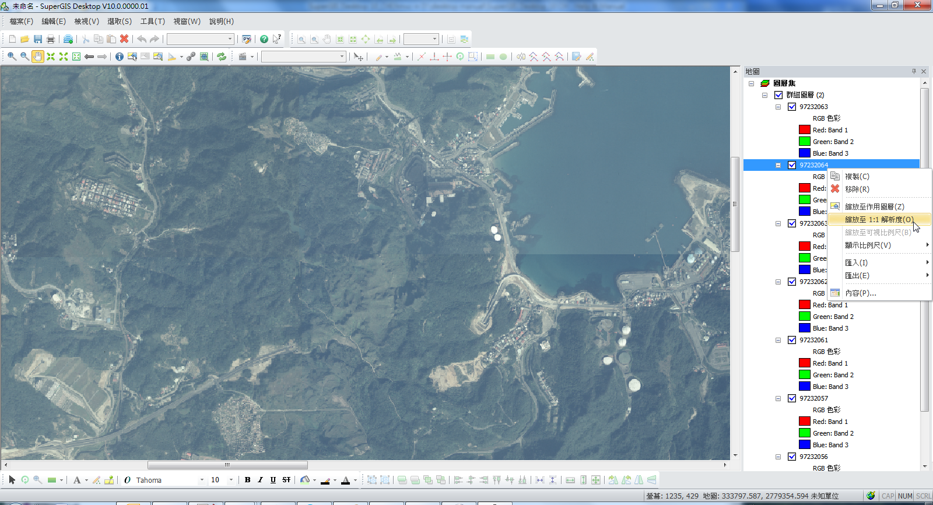Viewport: 933px width, 505px height.
Task: Go back to previous extent arrow
Action: click(89, 57)
